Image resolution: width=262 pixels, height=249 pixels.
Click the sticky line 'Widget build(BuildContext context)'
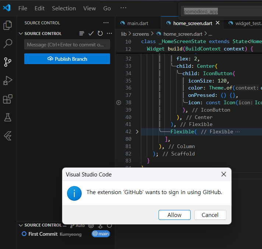[200, 49]
